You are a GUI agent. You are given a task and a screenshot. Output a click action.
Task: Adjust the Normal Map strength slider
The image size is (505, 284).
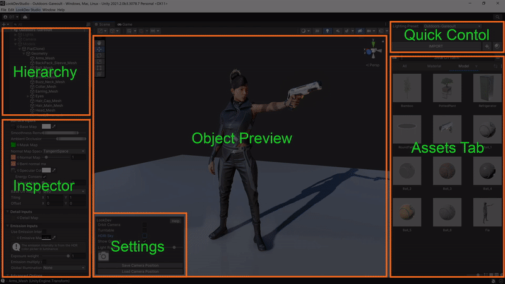[57, 157]
